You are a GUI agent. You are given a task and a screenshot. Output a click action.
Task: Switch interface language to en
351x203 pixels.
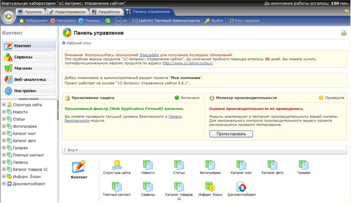(125, 21)
